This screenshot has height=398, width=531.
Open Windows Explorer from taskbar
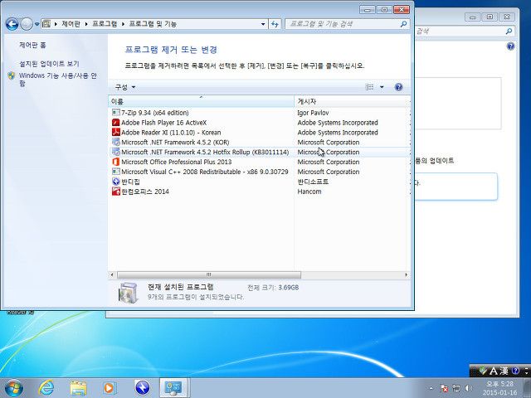(x=78, y=388)
